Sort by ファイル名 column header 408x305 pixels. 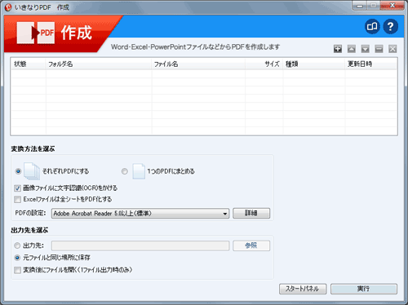click(198, 64)
